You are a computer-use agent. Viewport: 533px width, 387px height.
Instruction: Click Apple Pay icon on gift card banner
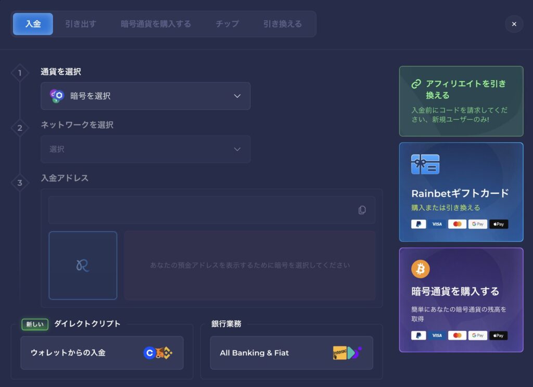coord(498,224)
